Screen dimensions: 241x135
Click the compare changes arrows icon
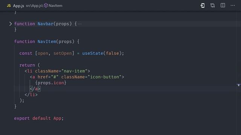pos(212,6)
